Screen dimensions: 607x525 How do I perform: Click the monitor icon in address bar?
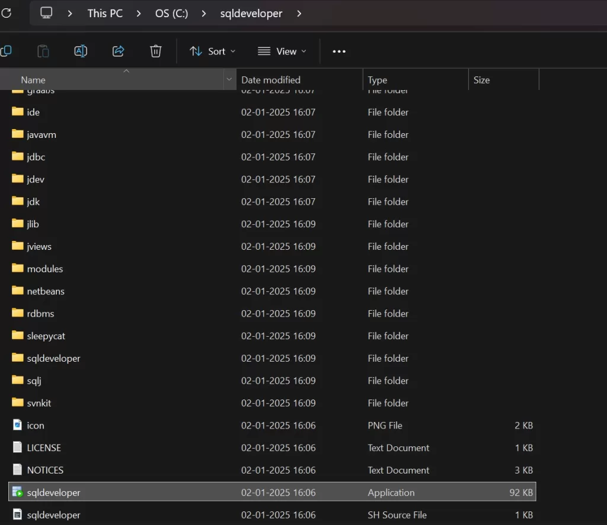(x=46, y=13)
